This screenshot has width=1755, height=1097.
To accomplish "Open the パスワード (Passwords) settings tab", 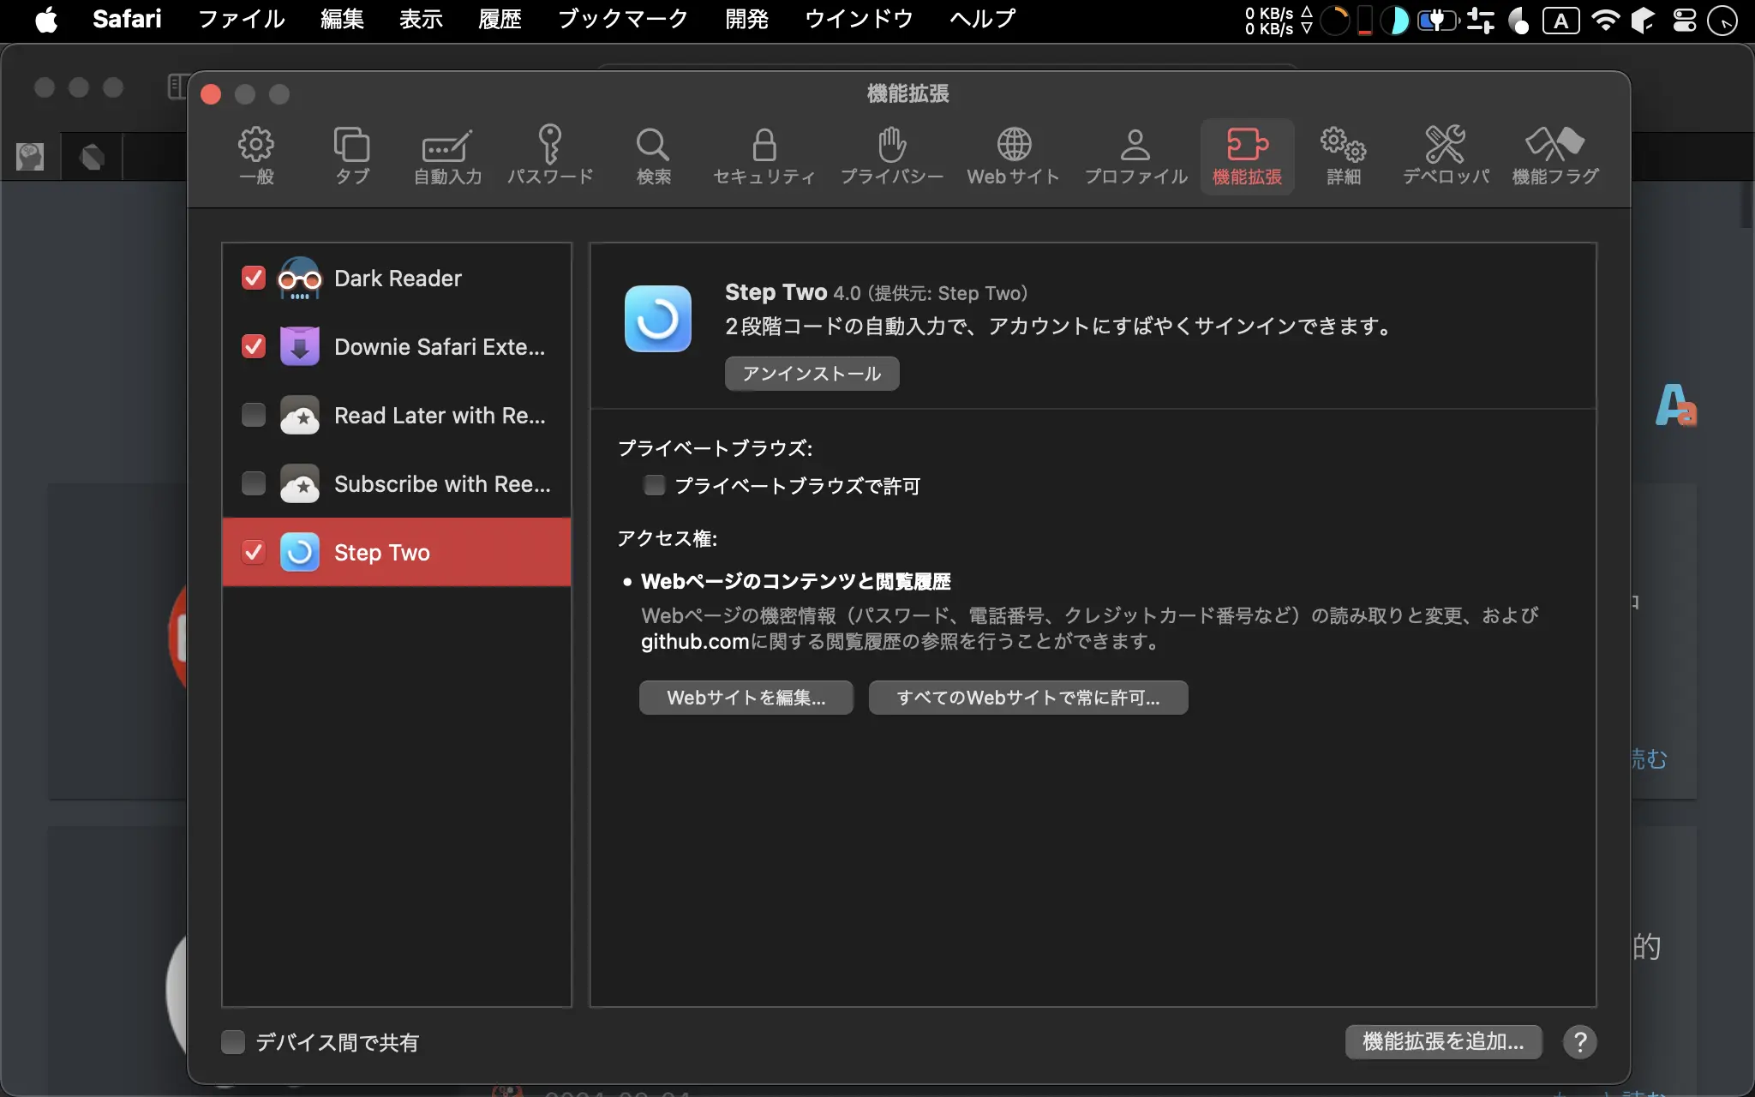I will click(x=550, y=156).
